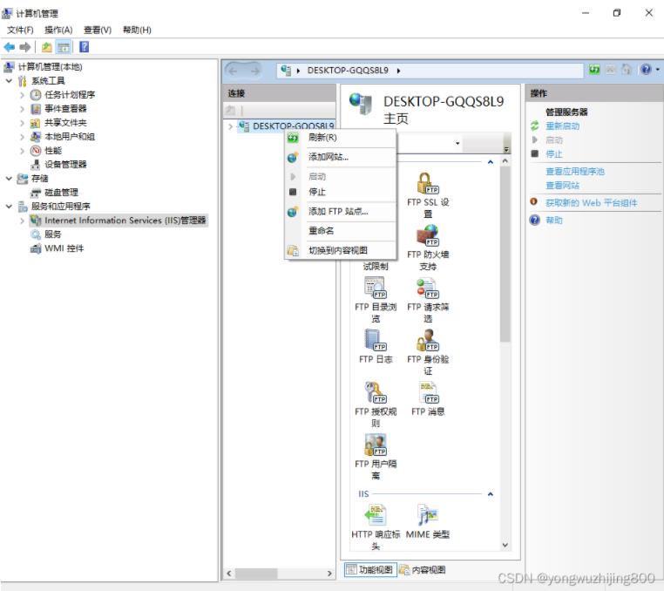
Task: Select 服务 in the tree
Action: (52, 234)
